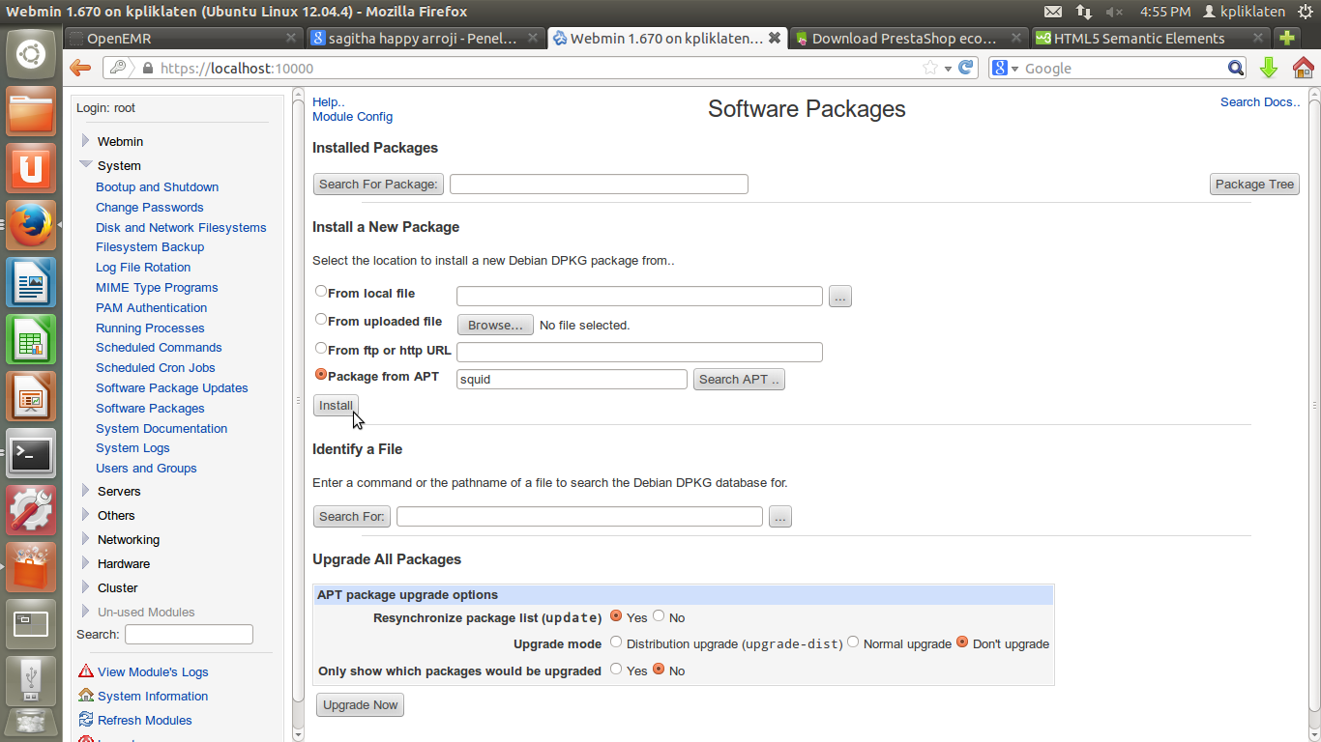Launch Firefox from the Ubuntu dock
The height and width of the screenshot is (742, 1321).
pyautogui.click(x=30, y=224)
